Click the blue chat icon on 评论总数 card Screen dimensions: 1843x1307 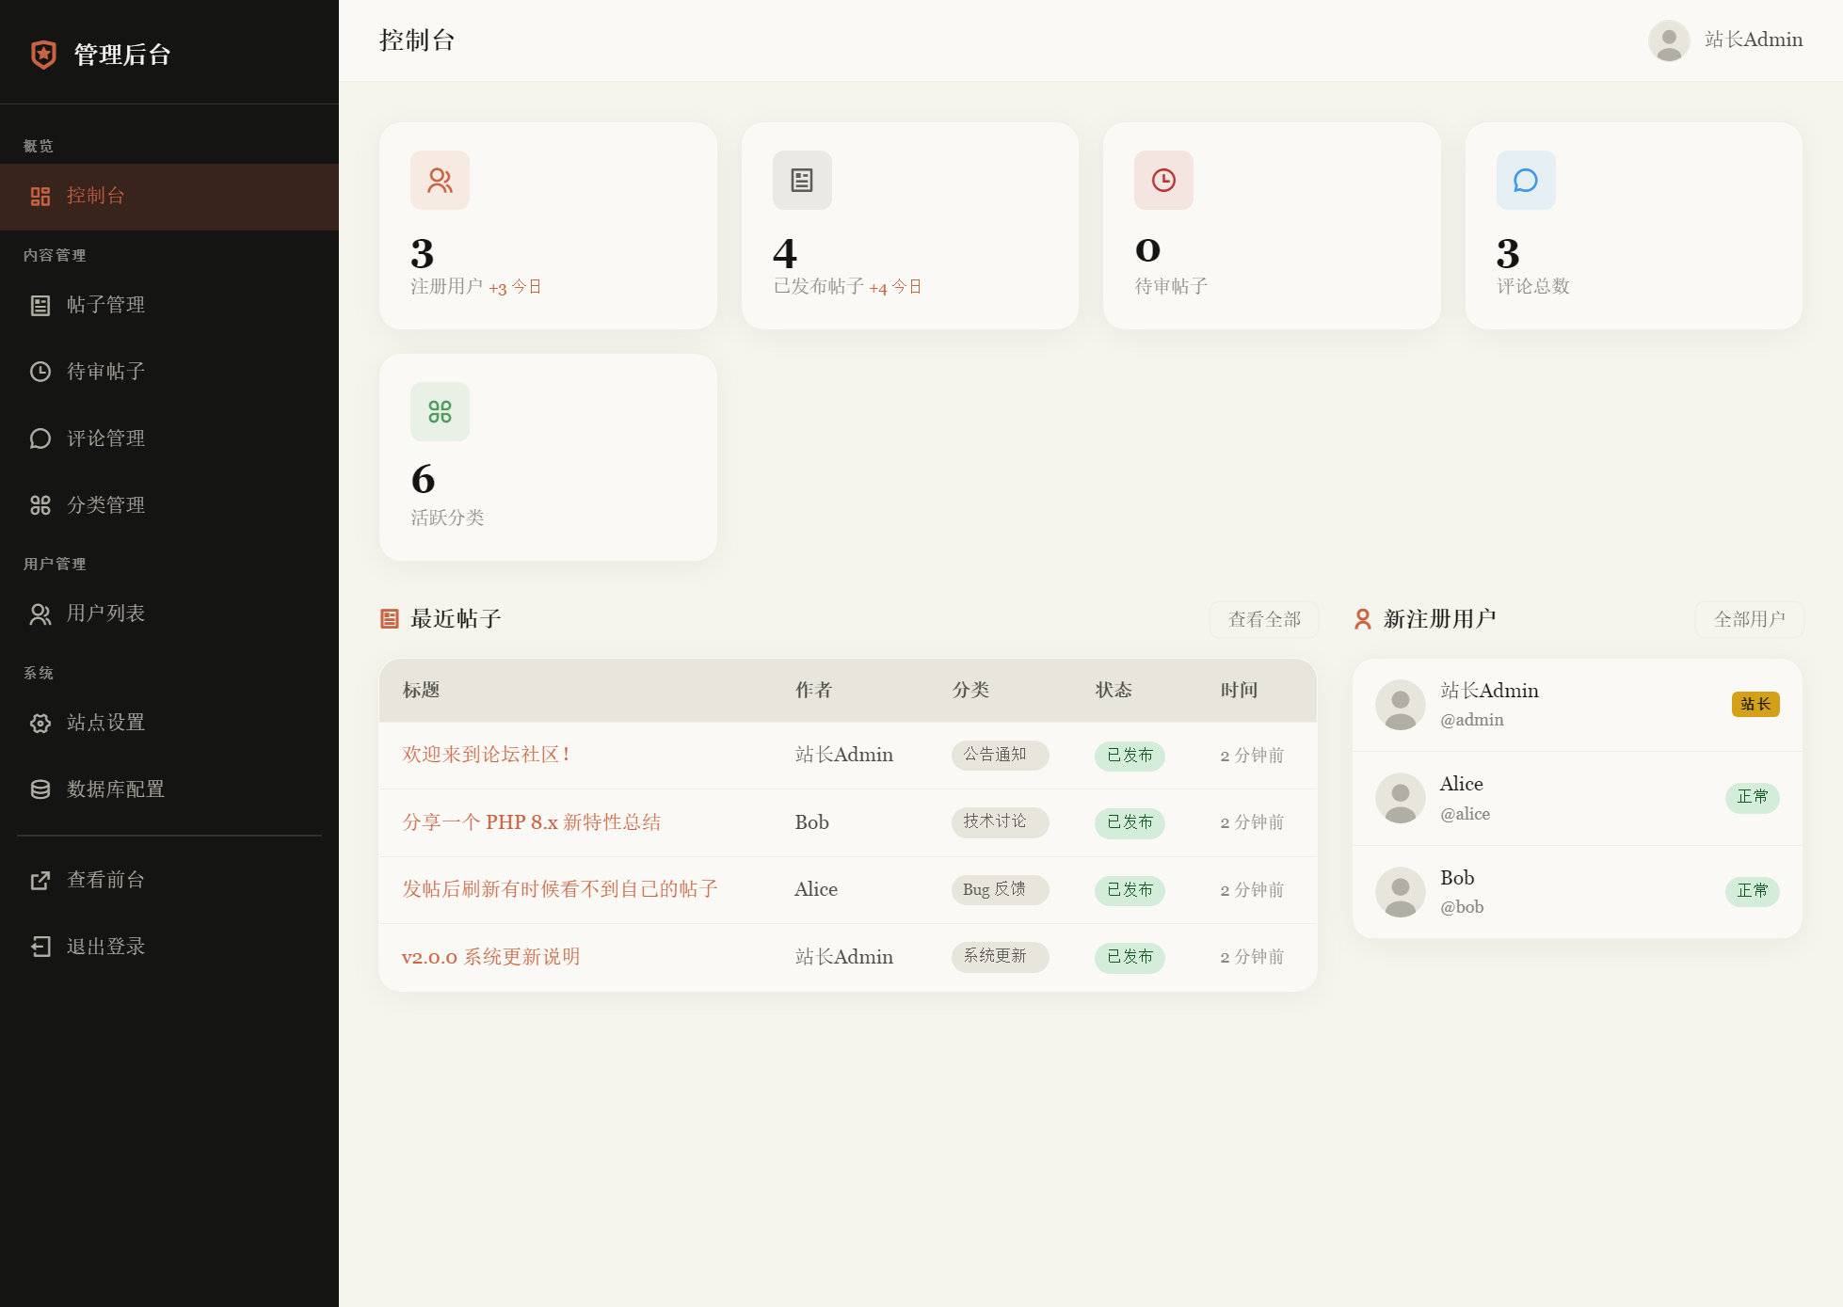pyautogui.click(x=1526, y=180)
